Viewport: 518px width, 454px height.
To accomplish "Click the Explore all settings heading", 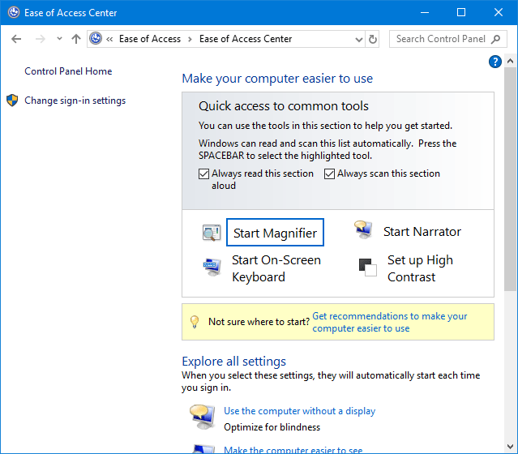I will click(x=233, y=361).
